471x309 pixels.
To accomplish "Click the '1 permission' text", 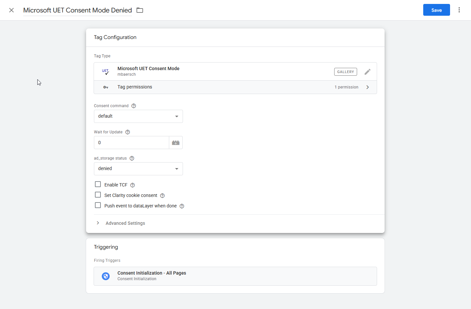I will point(346,87).
